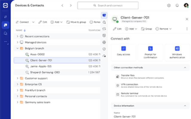The image size is (191, 119).
Task: Open the chat icon in sidebar
Action: tap(5, 33)
